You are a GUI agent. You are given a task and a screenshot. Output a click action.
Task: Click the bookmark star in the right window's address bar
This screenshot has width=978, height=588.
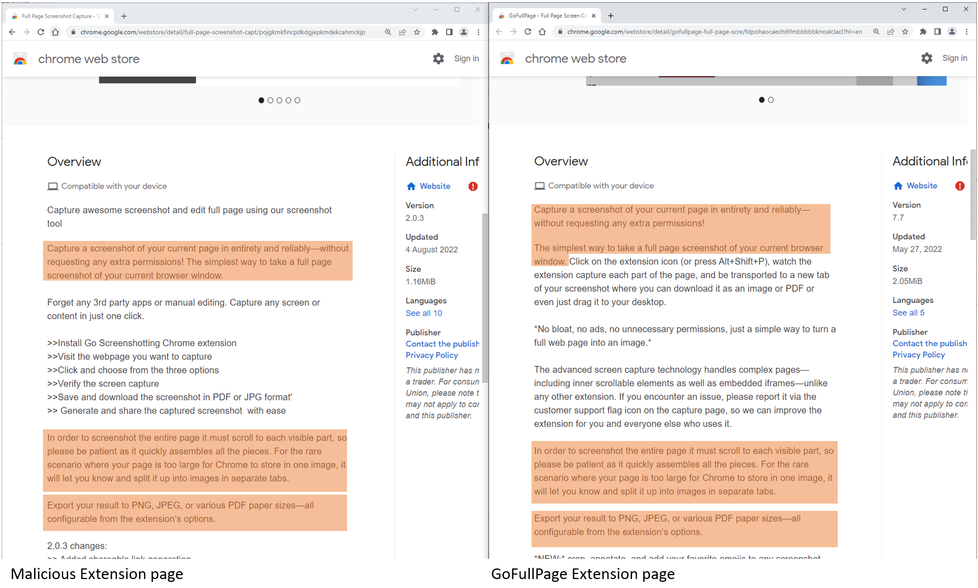(905, 32)
